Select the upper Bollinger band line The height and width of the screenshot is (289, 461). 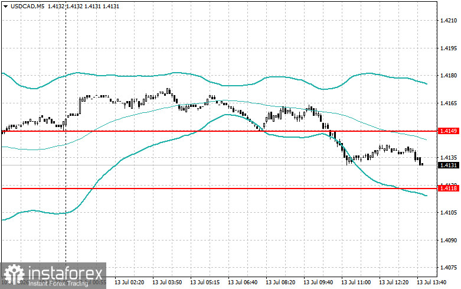(x=215, y=79)
